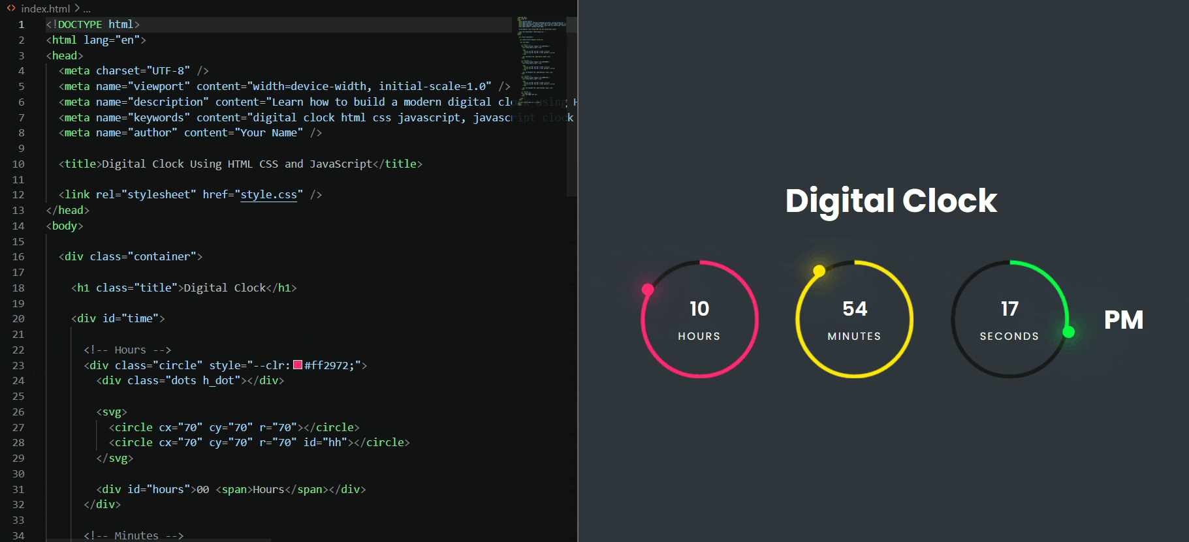Screen dimensions: 1189x542
Task: Click the pink hours dot indicator
Action: coord(648,290)
